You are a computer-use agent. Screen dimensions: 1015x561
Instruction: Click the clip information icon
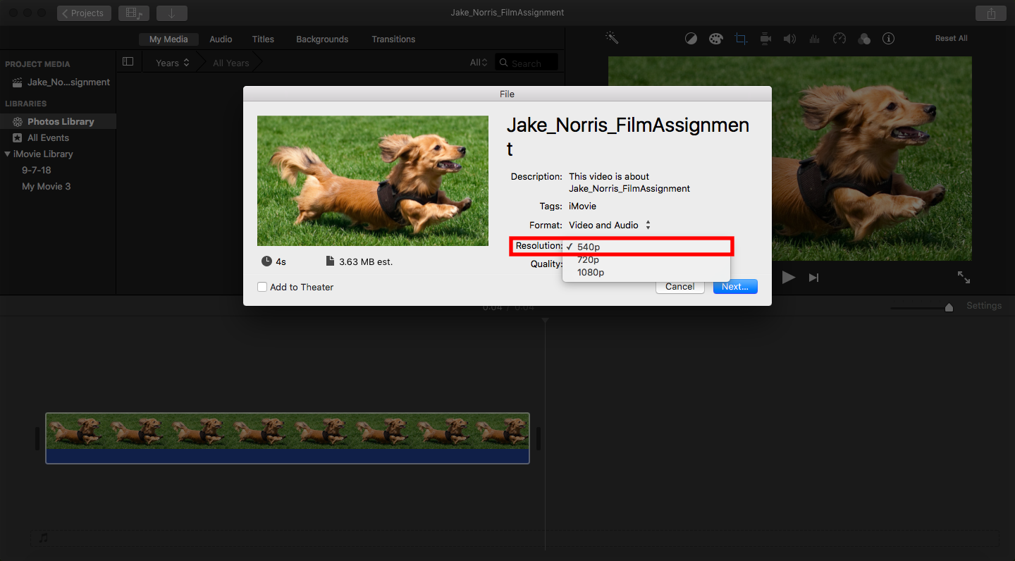tap(888, 39)
